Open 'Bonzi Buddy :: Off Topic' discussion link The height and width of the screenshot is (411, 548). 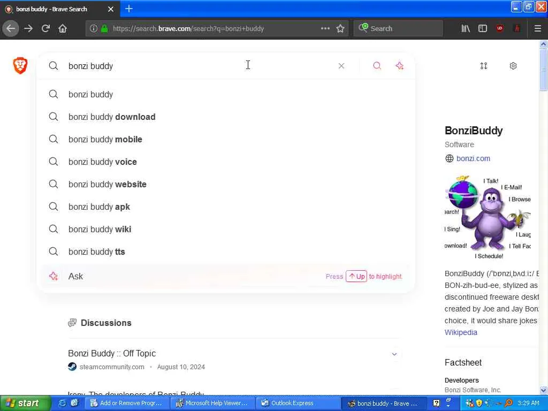coord(112,353)
